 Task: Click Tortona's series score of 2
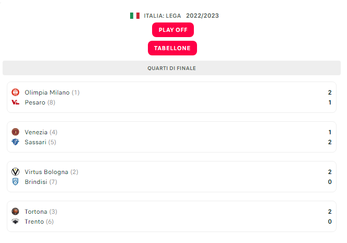(330, 212)
